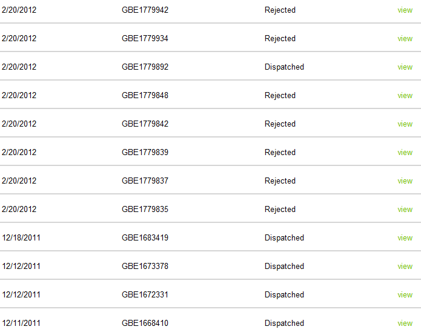Image resolution: width=421 pixels, height=335 pixels.
Task: View dispatched order GBE1779892
Action: 405,67
